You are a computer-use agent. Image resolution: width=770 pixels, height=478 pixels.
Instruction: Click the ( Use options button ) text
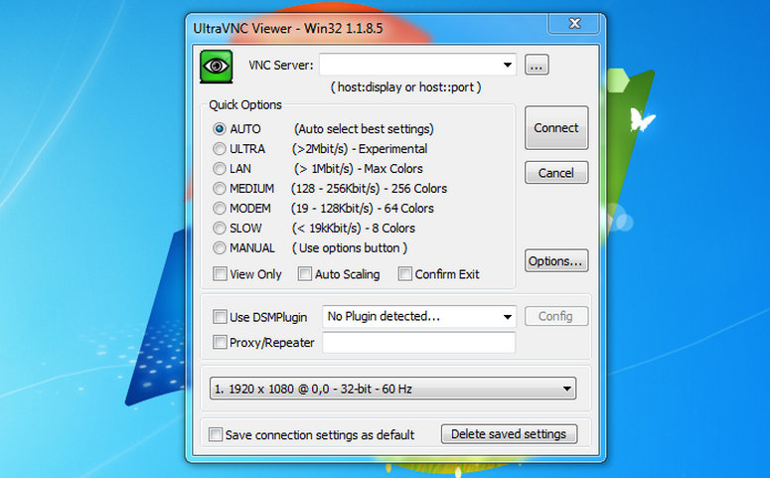click(x=350, y=248)
